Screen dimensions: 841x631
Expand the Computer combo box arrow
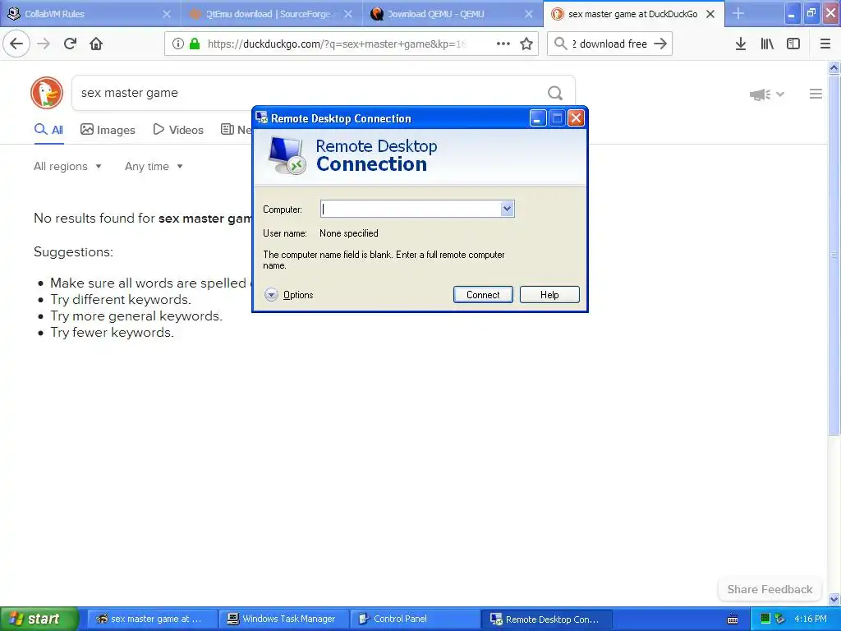coord(507,209)
